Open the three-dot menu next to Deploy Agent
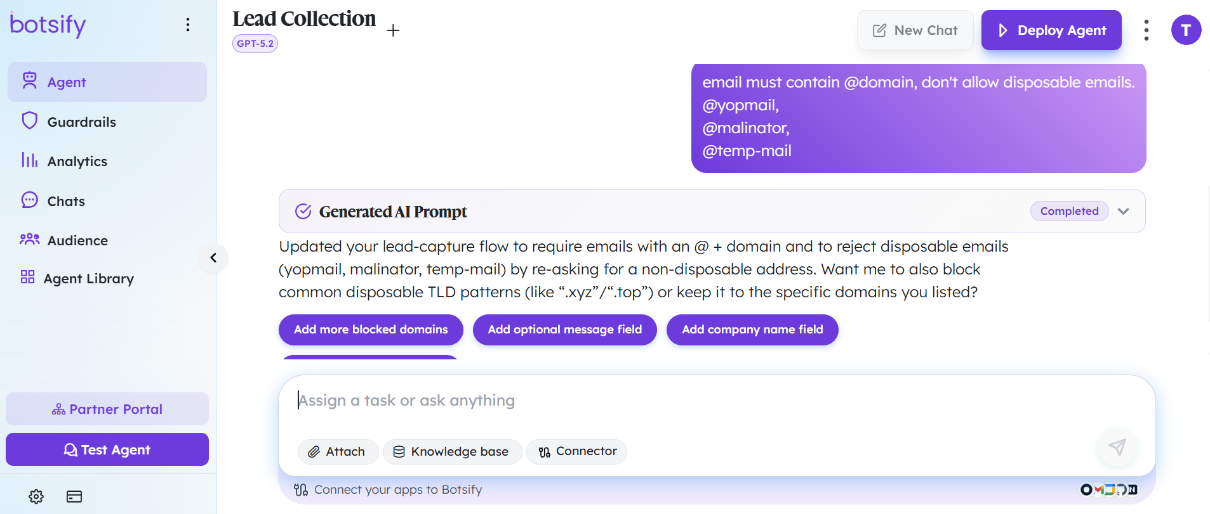Viewport: 1210px width, 514px height. (x=1146, y=30)
